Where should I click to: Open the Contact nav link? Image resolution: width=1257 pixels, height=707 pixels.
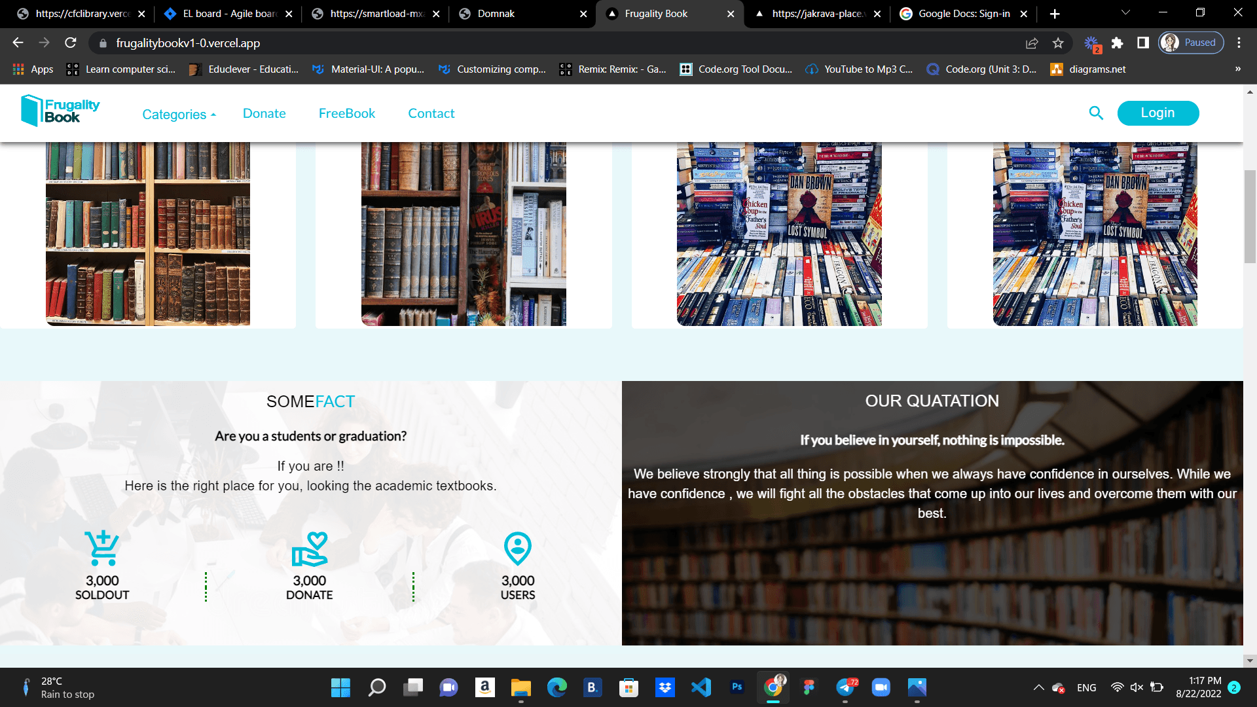[431, 113]
